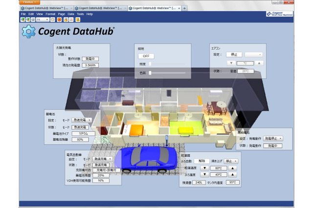Toggle the lighting OFF button
Viewport: 313px width, 208px height.
tap(145, 56)
